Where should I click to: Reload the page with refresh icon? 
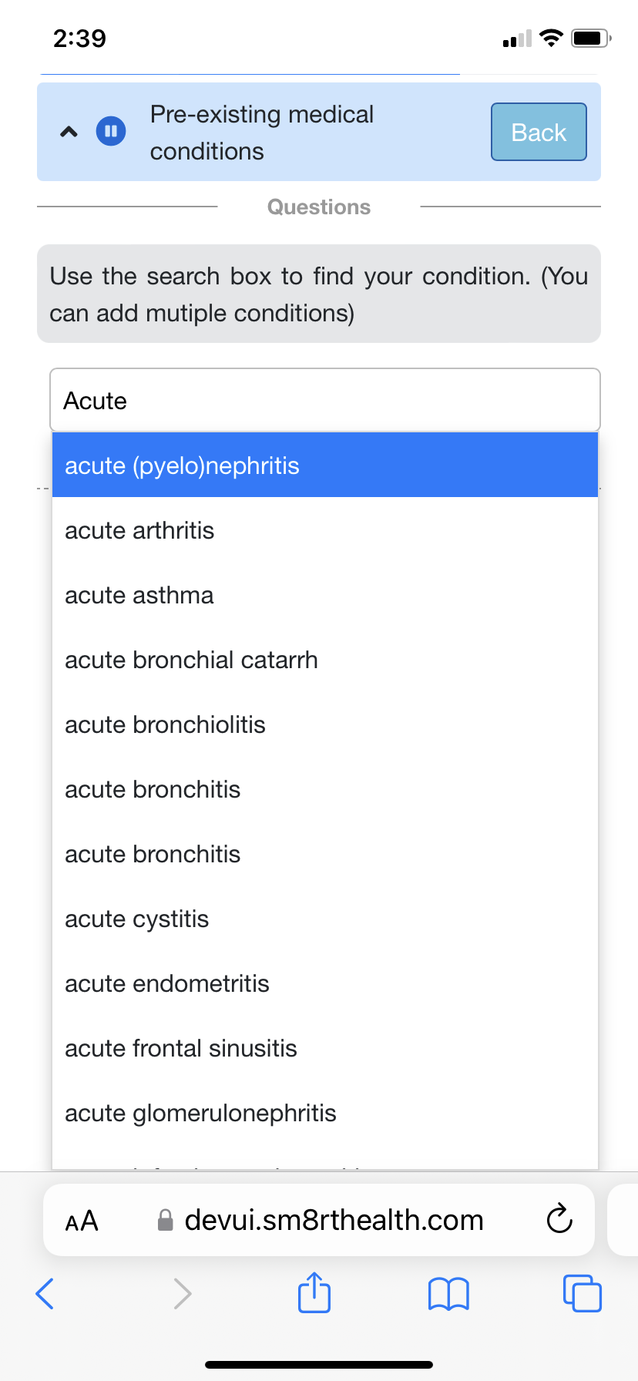coord(559,1219)
